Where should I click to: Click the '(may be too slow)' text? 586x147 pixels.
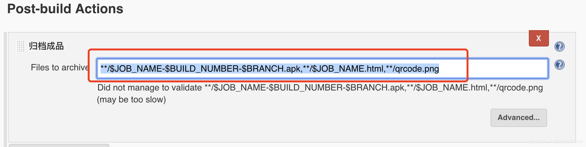pyautogui.click(x=131, y=100)
